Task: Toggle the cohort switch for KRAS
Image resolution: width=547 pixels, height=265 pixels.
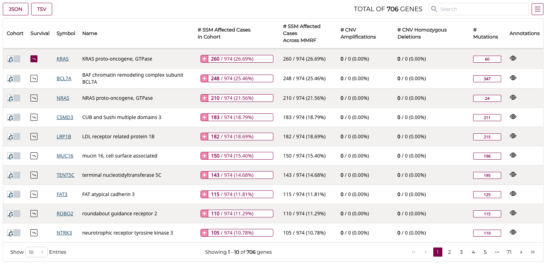Action: click(x=14, y=59)
